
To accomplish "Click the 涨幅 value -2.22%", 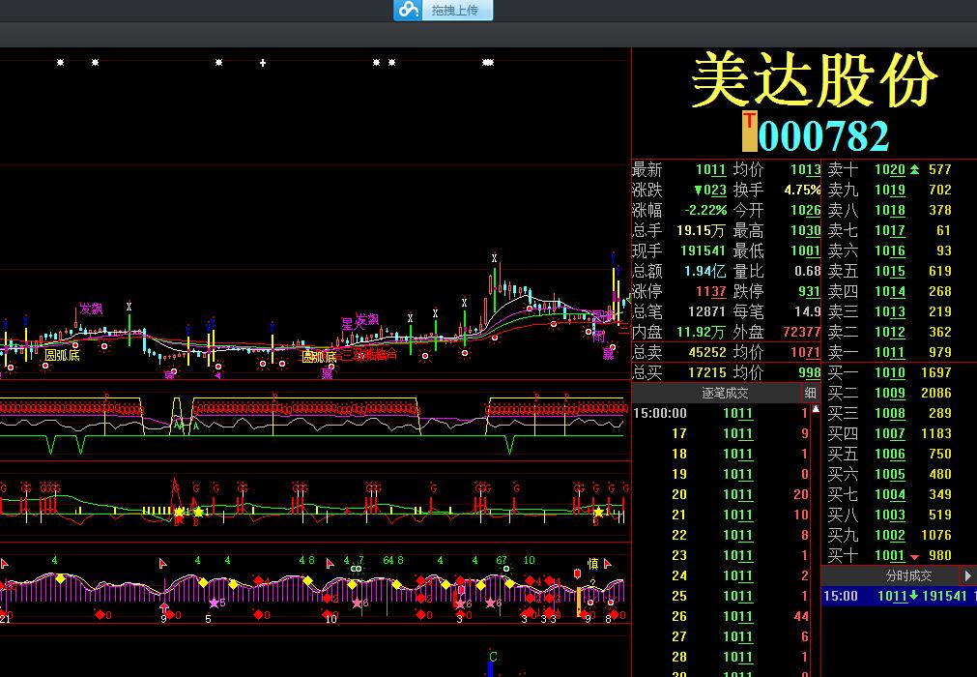I will pyautogui.click(x=705, y=210).
